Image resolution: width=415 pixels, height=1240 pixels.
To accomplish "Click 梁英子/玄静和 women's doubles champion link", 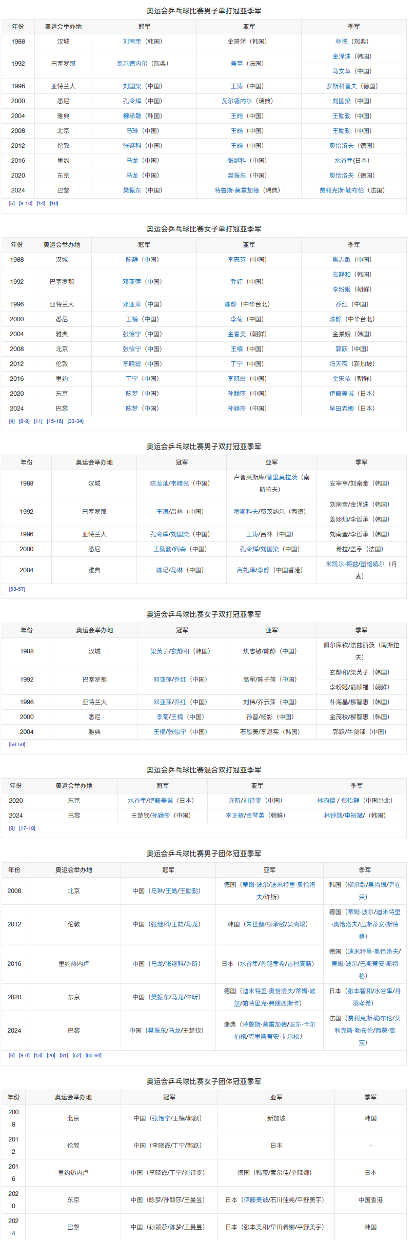I will click(x=169, y=651).
